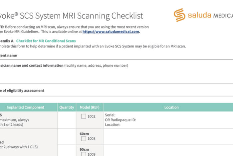
Task: Click the Location cell for 60cm lead
Action: click(168, 136)
